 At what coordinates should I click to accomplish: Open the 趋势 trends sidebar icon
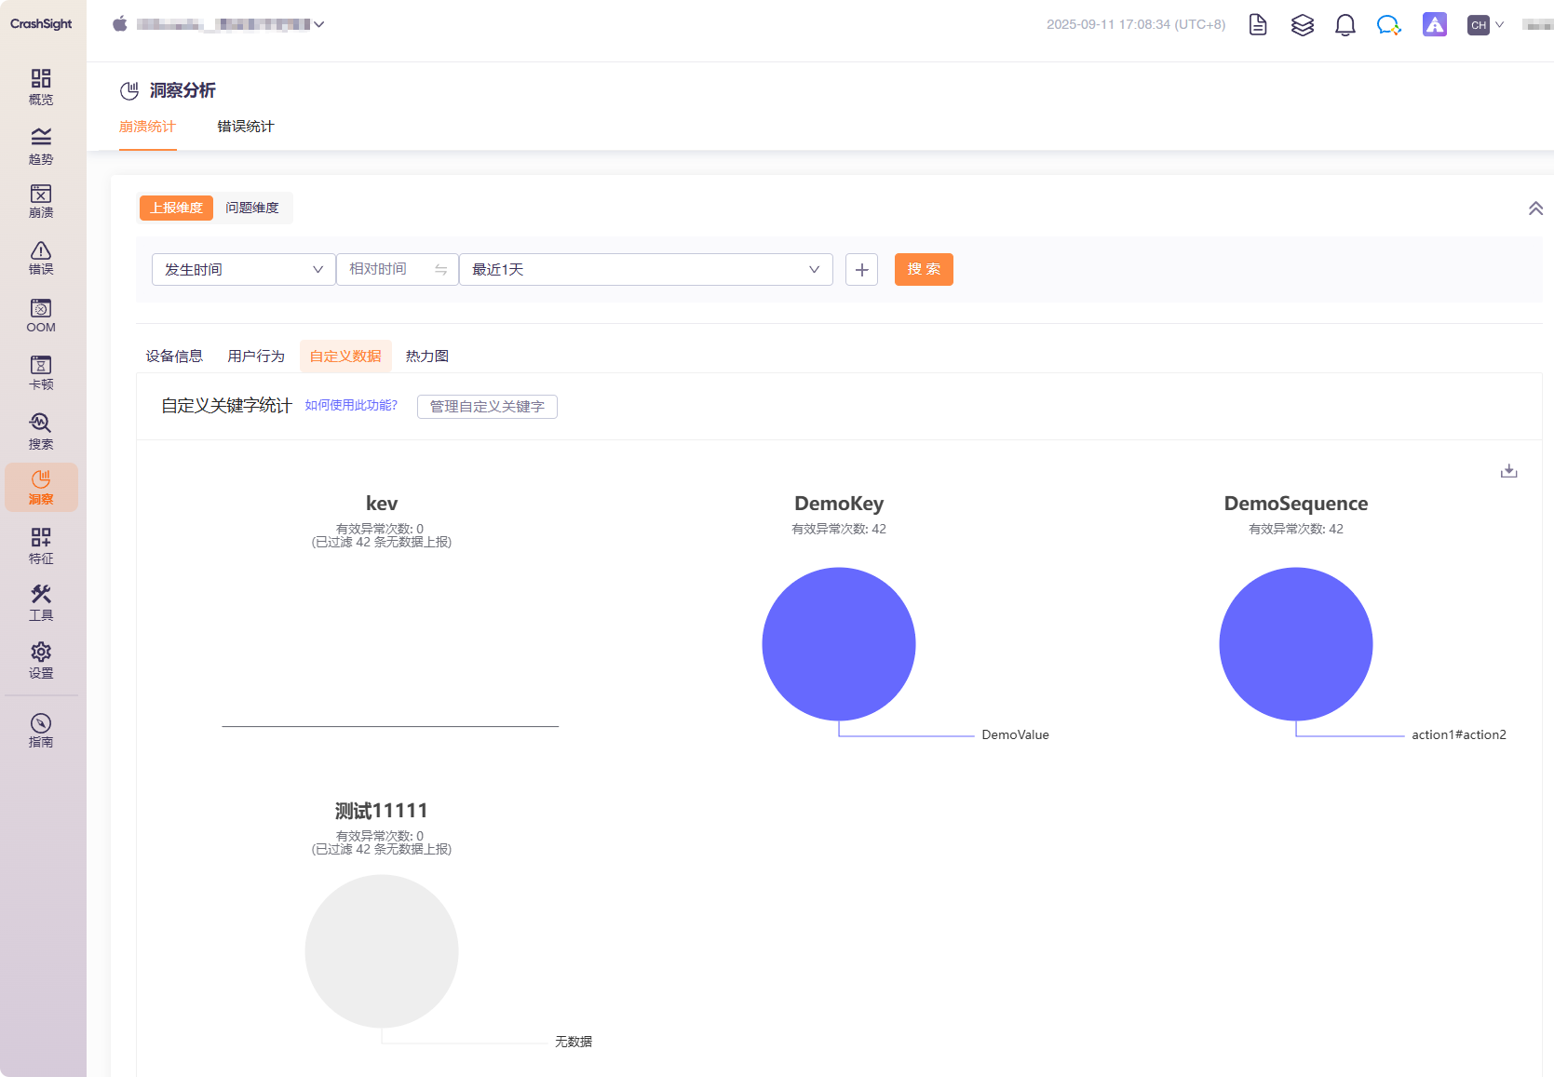point(41,145)
